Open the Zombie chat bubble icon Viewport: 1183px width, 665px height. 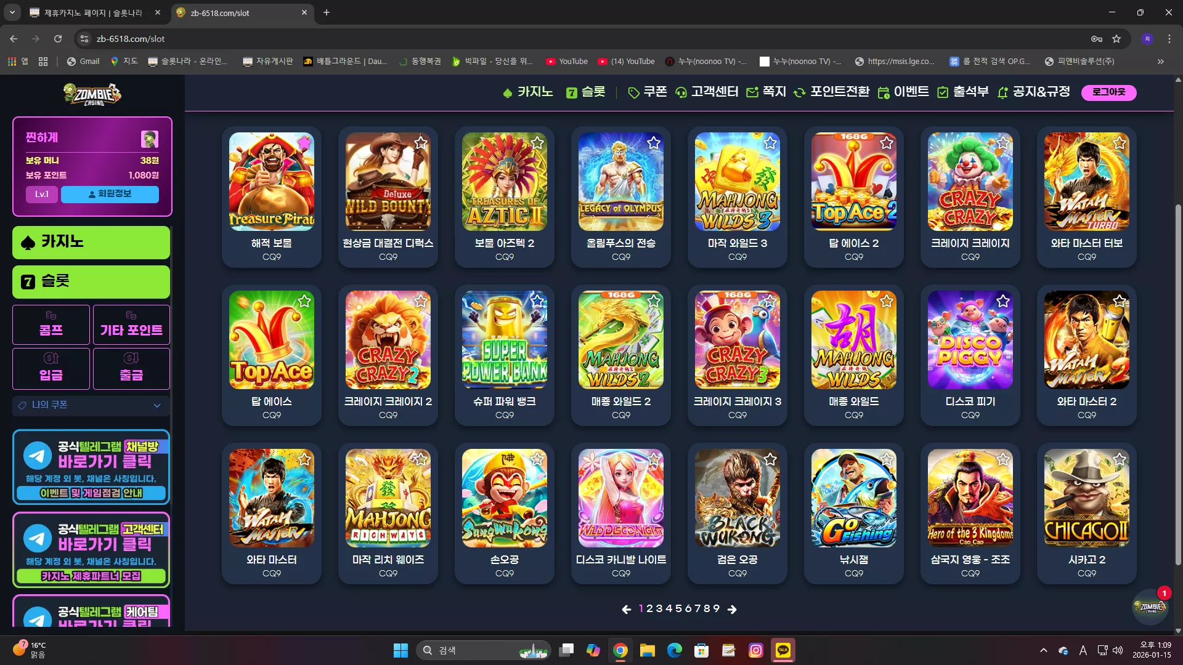(1150, 607)
